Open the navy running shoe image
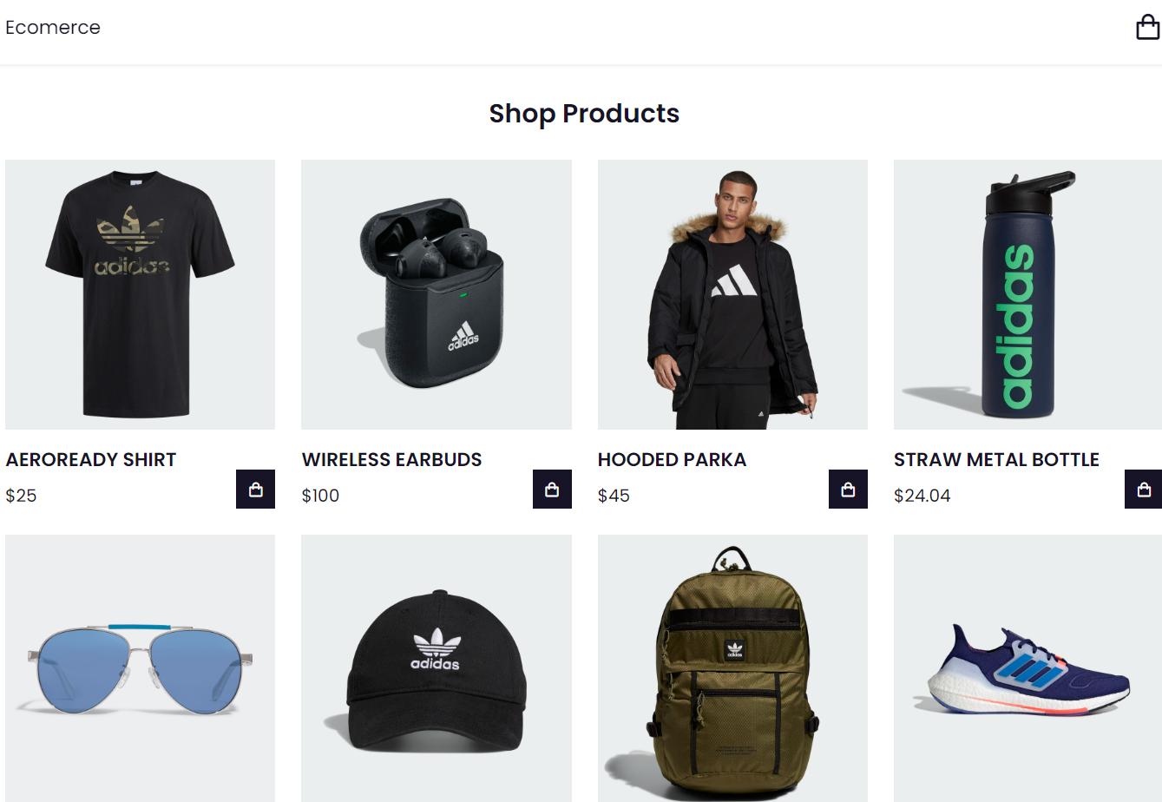Viewport: 1162px width, 802px height. pyautogui.click(x=1027, y=668)
